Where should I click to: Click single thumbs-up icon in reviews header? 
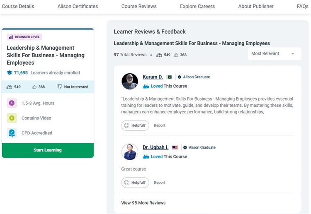point(176,55)
